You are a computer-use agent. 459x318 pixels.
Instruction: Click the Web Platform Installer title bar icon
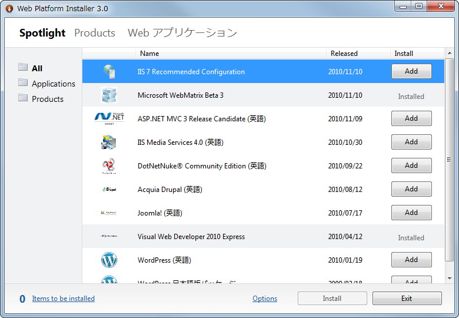click(x=9, y=8)
